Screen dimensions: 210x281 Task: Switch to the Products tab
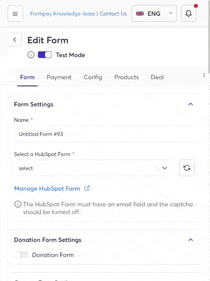pos(126,77)
